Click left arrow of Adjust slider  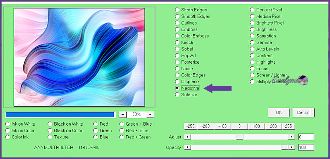click(x=188, y=137)
